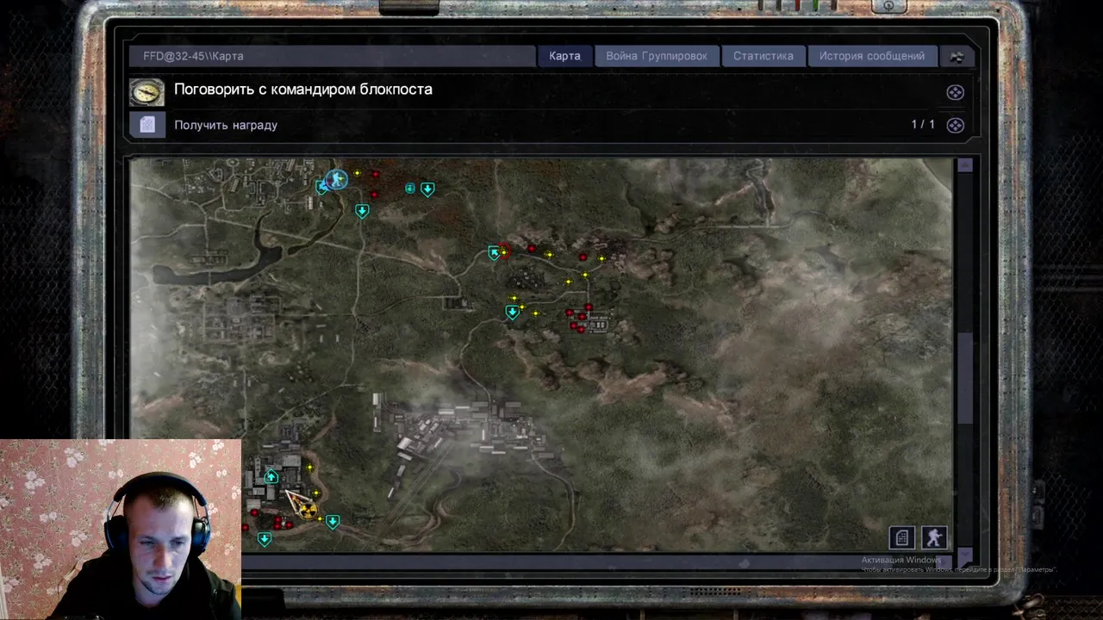Select the scroll-down arrow of map scrollbar

[964, 556]
